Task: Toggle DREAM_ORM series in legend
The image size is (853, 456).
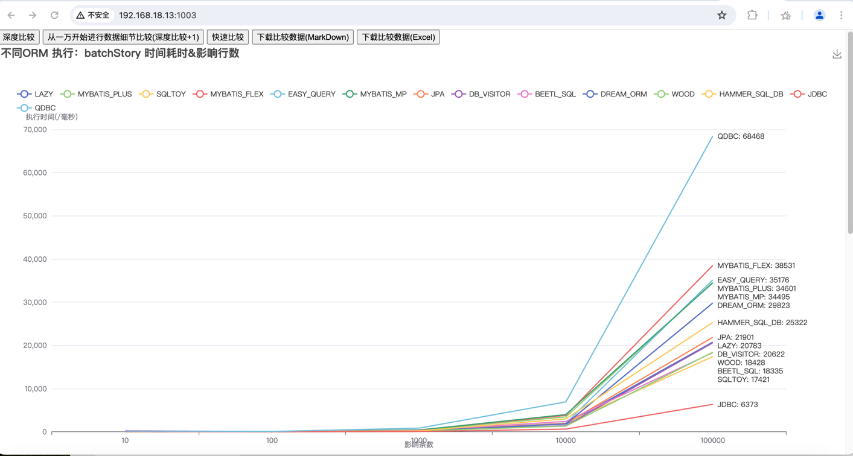Action: click(x=615, y=94)
